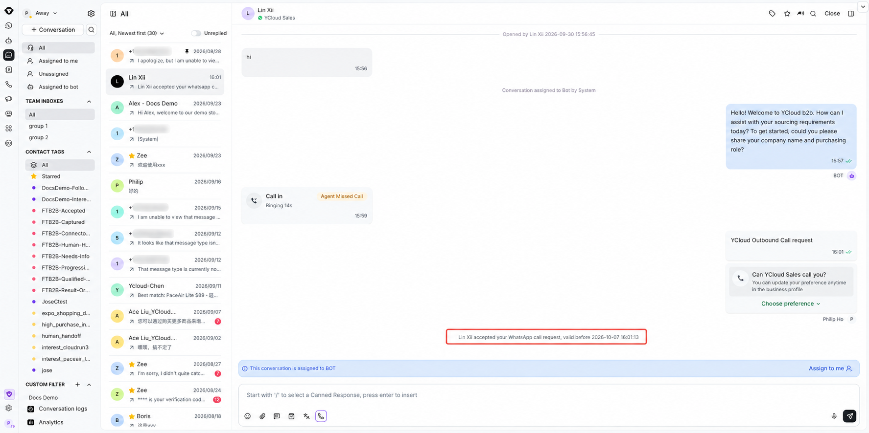Click the shopping bag icon in composer

[292, 416]
